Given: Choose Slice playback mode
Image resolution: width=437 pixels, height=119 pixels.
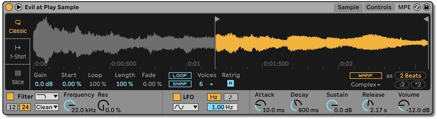Looking at the screenshot, I should point(18,77).
